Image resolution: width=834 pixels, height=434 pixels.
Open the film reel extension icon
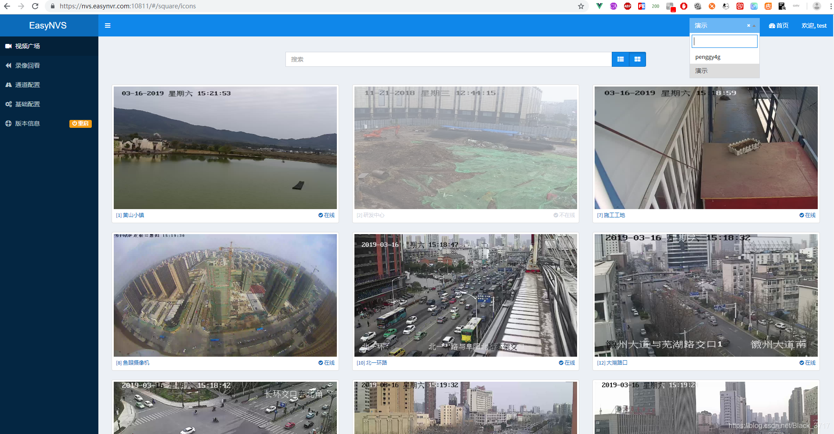point(698,6)
